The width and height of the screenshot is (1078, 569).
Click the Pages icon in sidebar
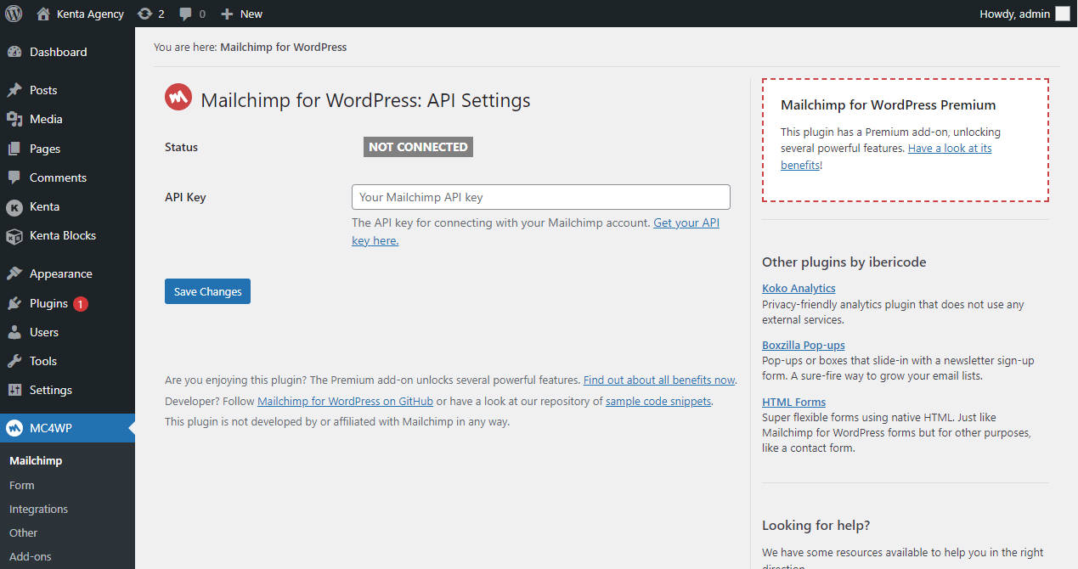[x=14, y=149]
